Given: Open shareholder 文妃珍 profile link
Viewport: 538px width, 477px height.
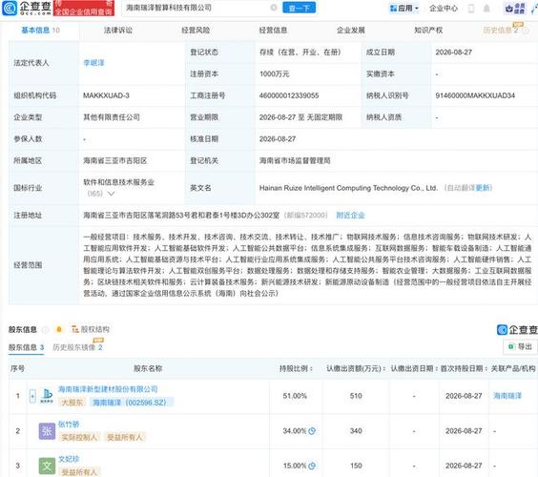Looking at the screenshot, I should coord(69,459).
